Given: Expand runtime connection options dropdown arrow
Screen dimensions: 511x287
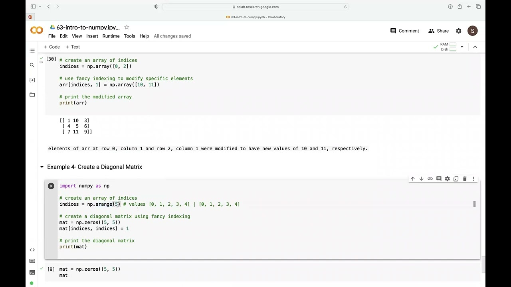Looking at the screenshot, I should click(462, 47).
